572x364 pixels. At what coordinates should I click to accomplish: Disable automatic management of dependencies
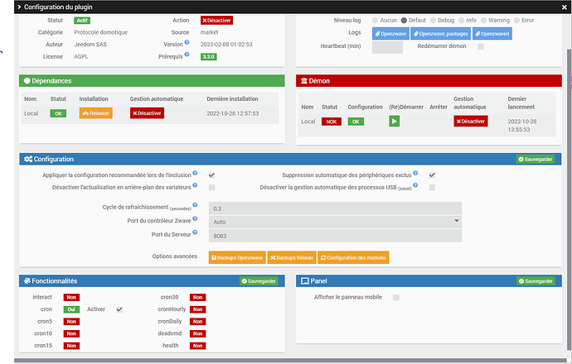(147, 113)
